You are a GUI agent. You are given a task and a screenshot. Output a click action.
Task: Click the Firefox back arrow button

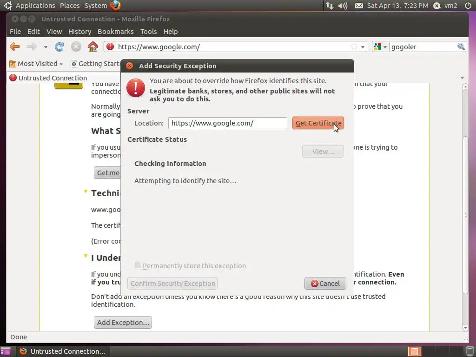click(x=15, y=47)
